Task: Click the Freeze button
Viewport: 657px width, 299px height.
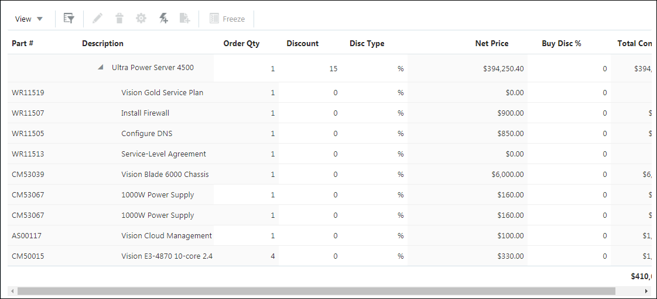Action: point(227,19)
